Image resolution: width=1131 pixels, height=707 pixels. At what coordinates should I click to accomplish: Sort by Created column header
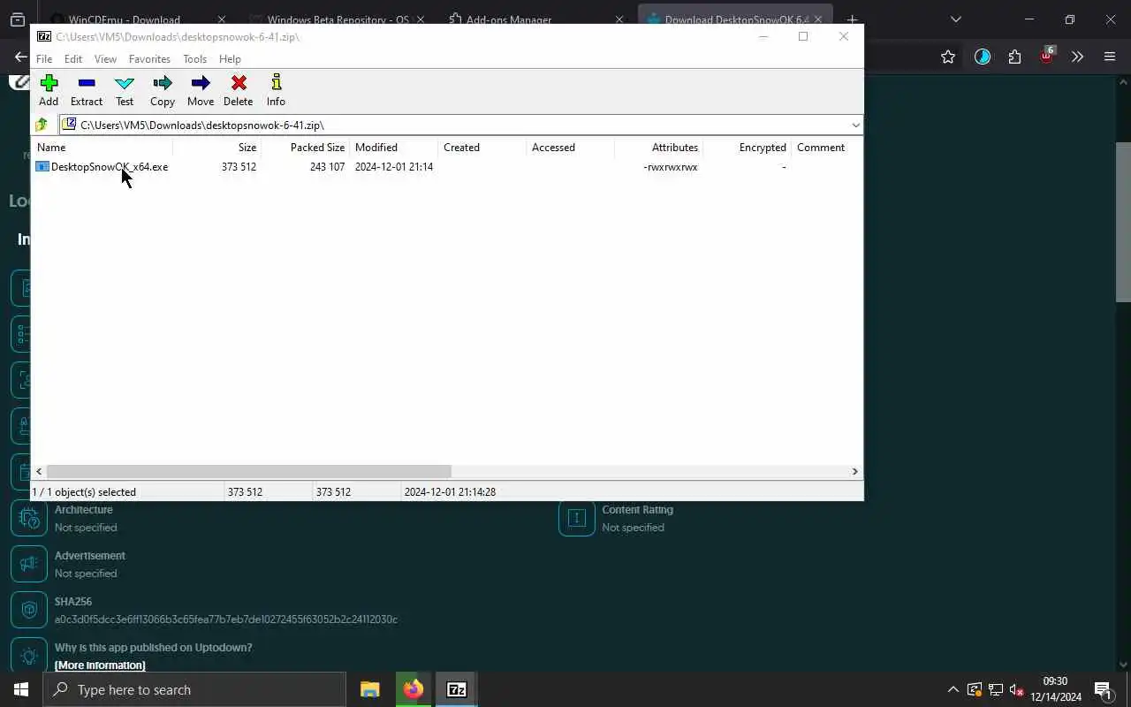click(482, 148)
